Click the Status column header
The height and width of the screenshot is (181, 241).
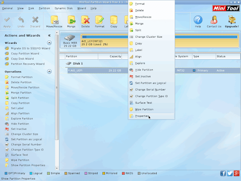click(228, 57)
